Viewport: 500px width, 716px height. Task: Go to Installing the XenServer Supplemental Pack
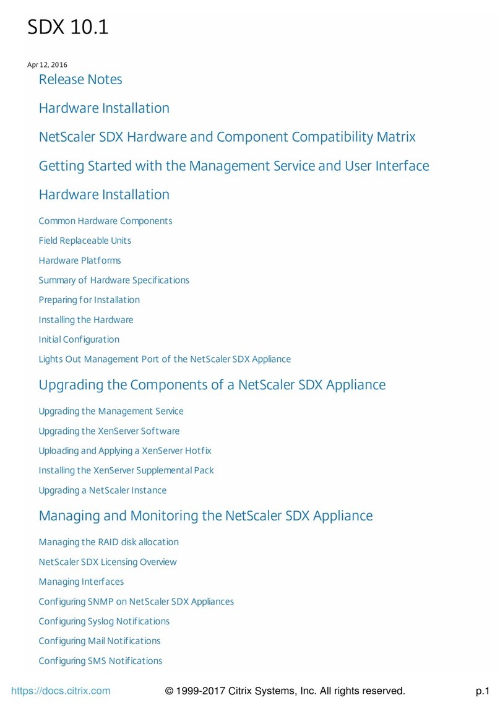coord(126,470)
